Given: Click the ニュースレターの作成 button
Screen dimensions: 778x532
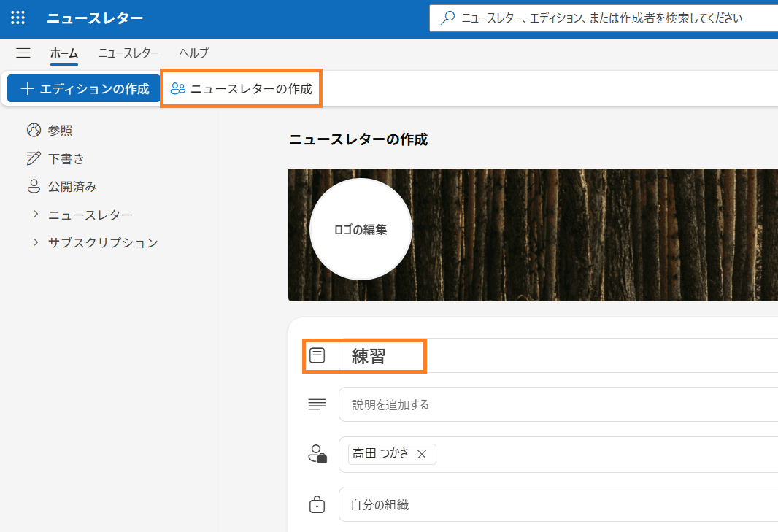Looking at the screenshot, I should click(241, 89).
